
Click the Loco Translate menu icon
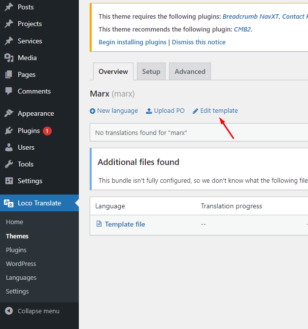point(9,203)
